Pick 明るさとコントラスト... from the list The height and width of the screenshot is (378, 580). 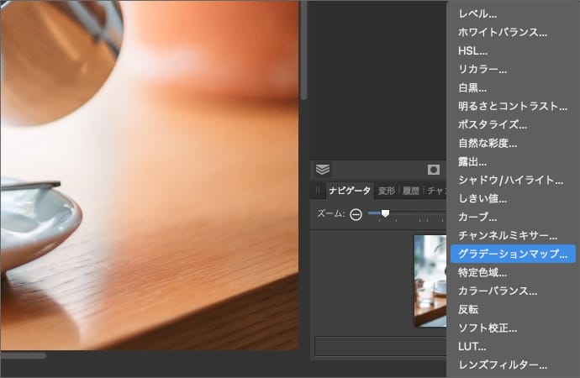click(x=513, y=106)
